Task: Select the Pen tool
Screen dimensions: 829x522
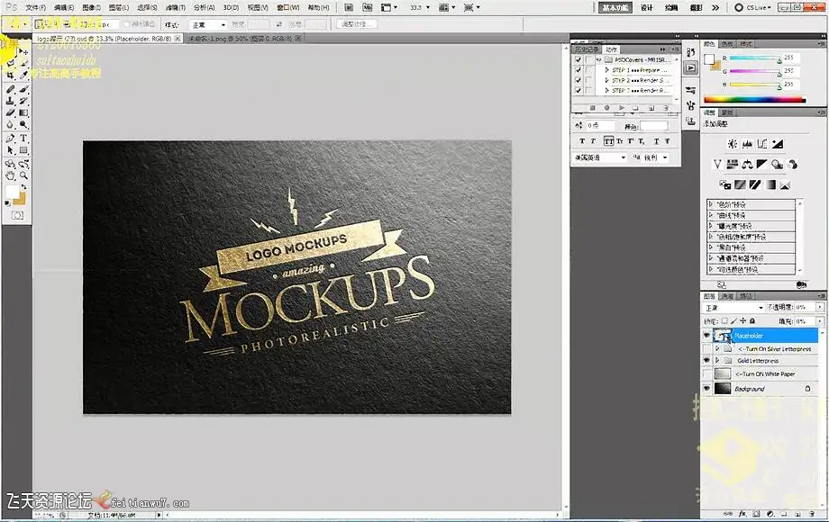Action: click(11, 139)
